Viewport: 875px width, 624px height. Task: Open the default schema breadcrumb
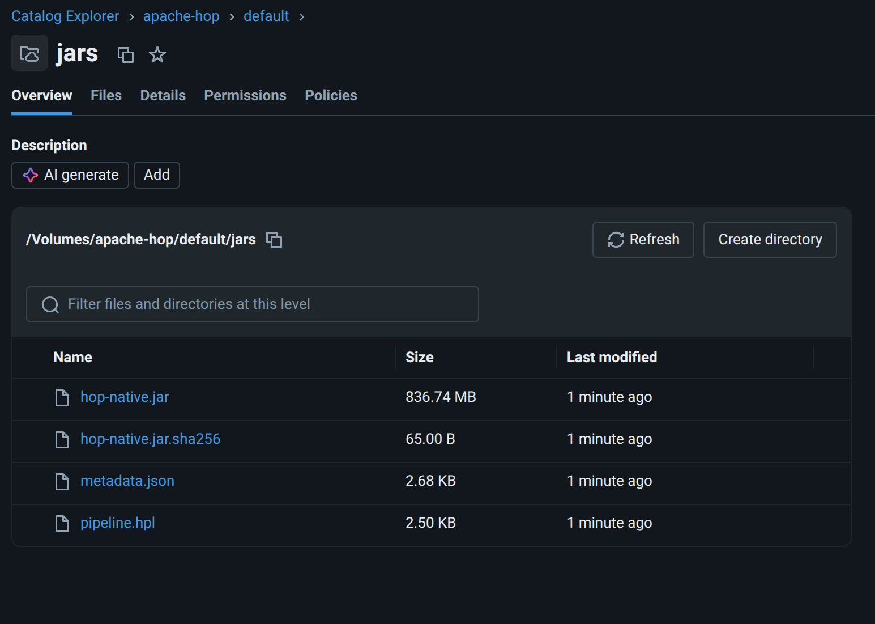pos(266,16)
